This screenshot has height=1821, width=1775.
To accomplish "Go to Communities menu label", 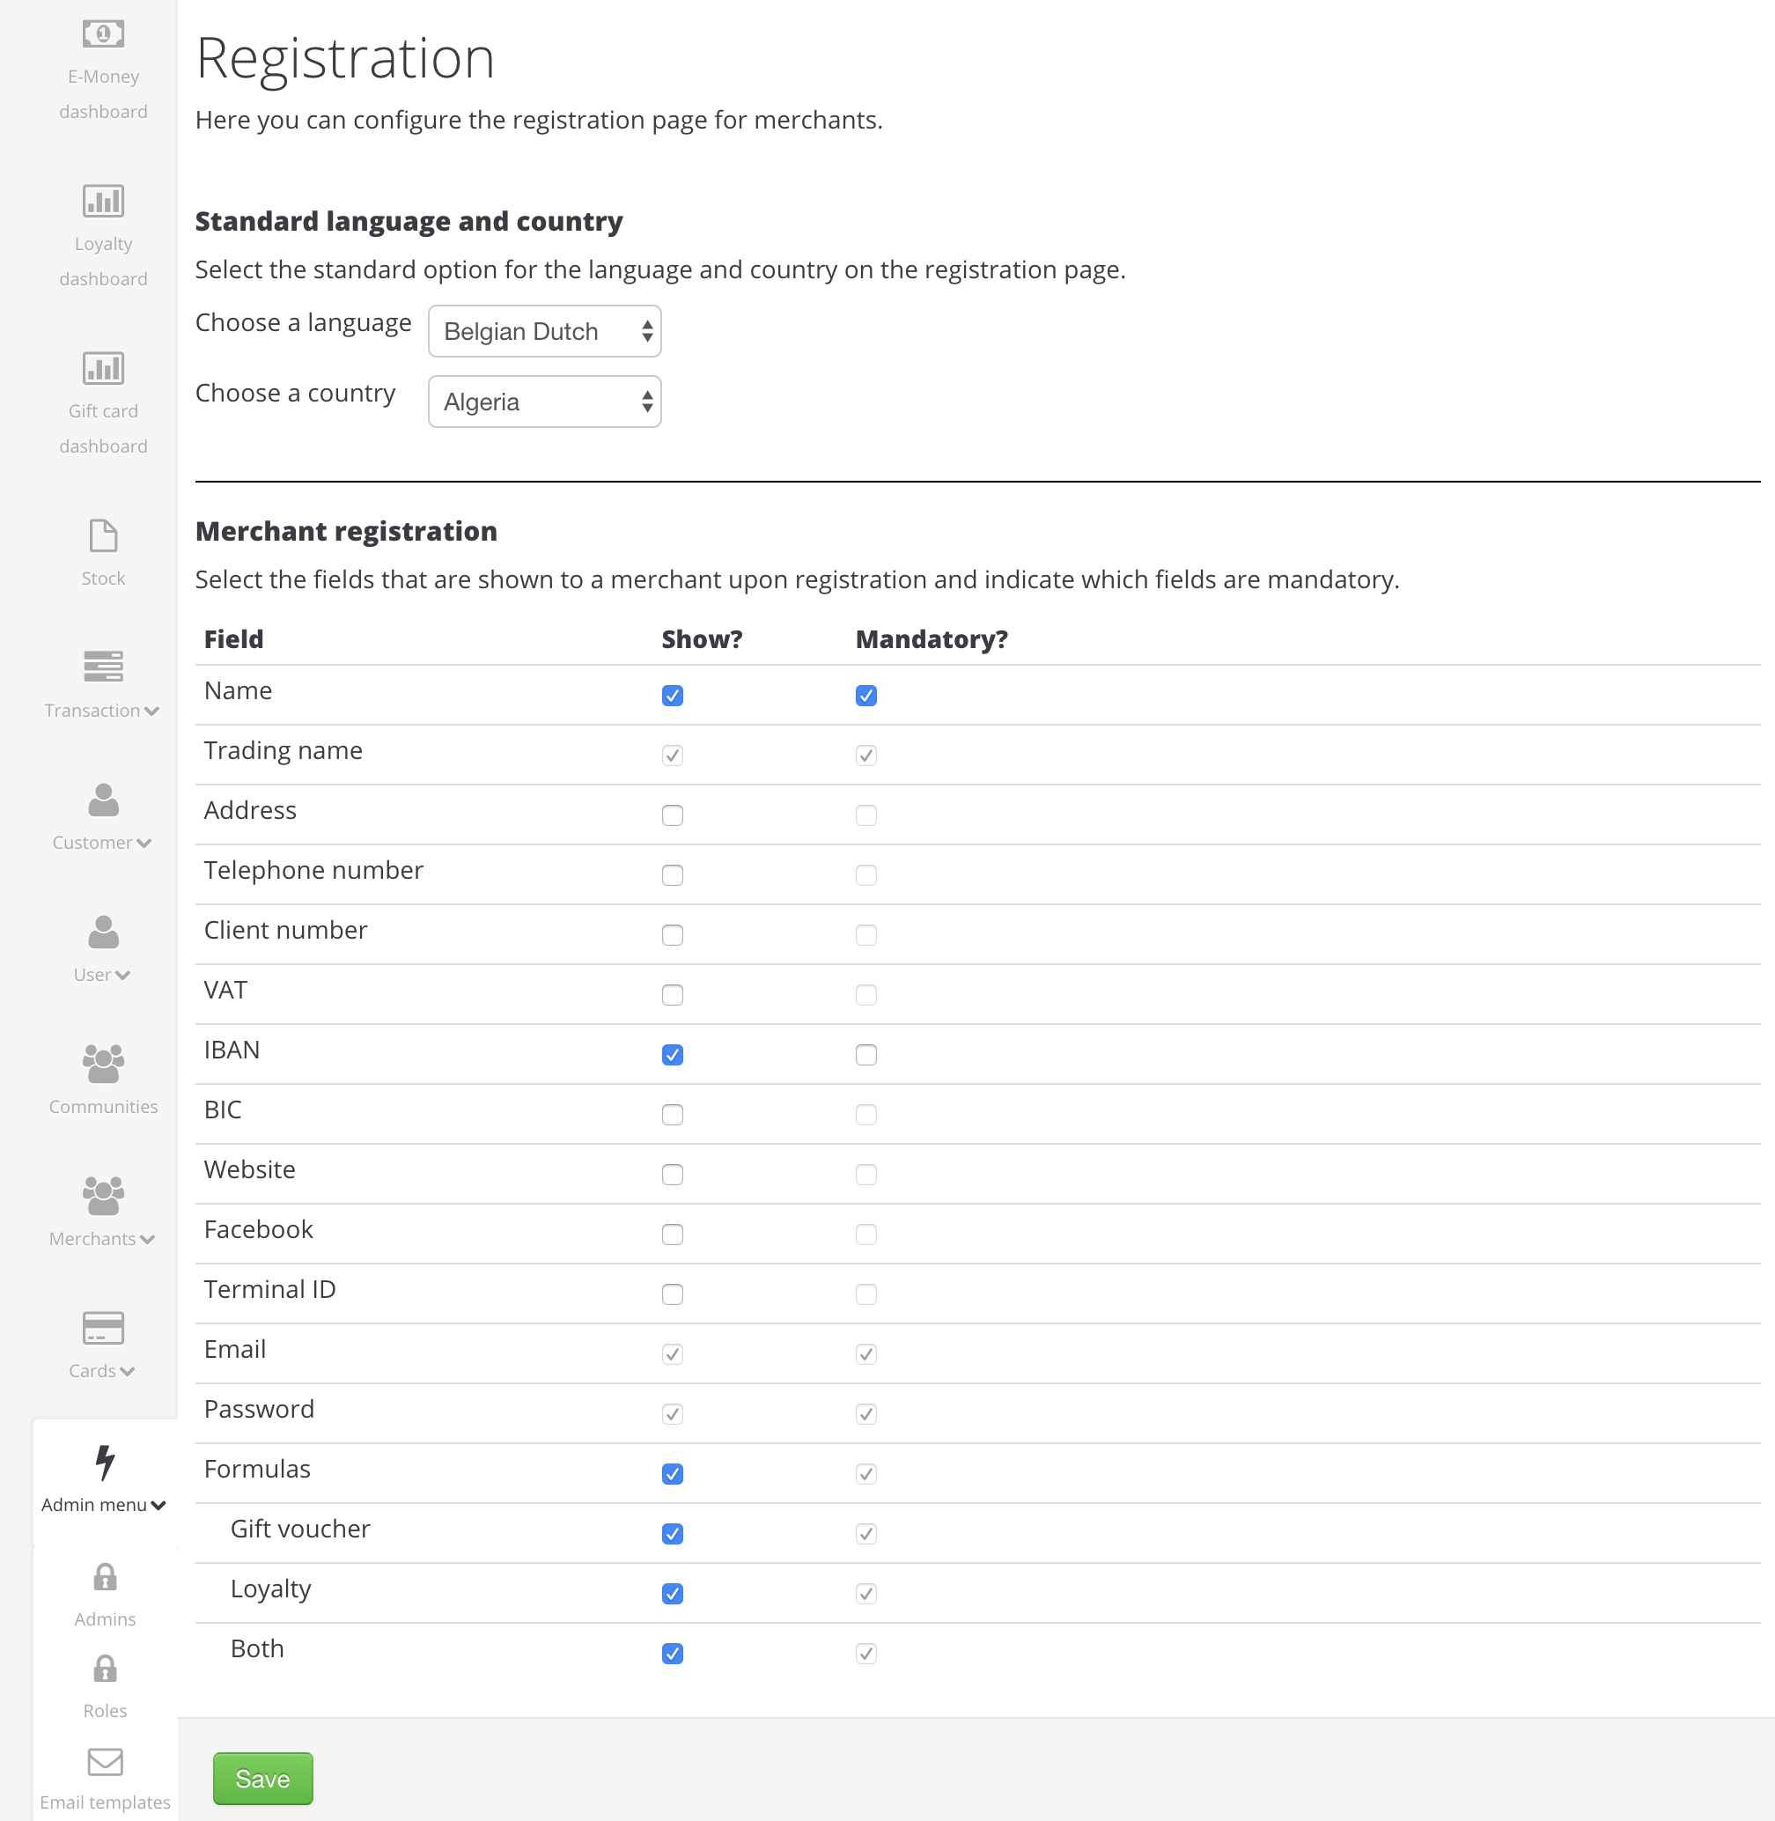I will [x=102, y=1107].
